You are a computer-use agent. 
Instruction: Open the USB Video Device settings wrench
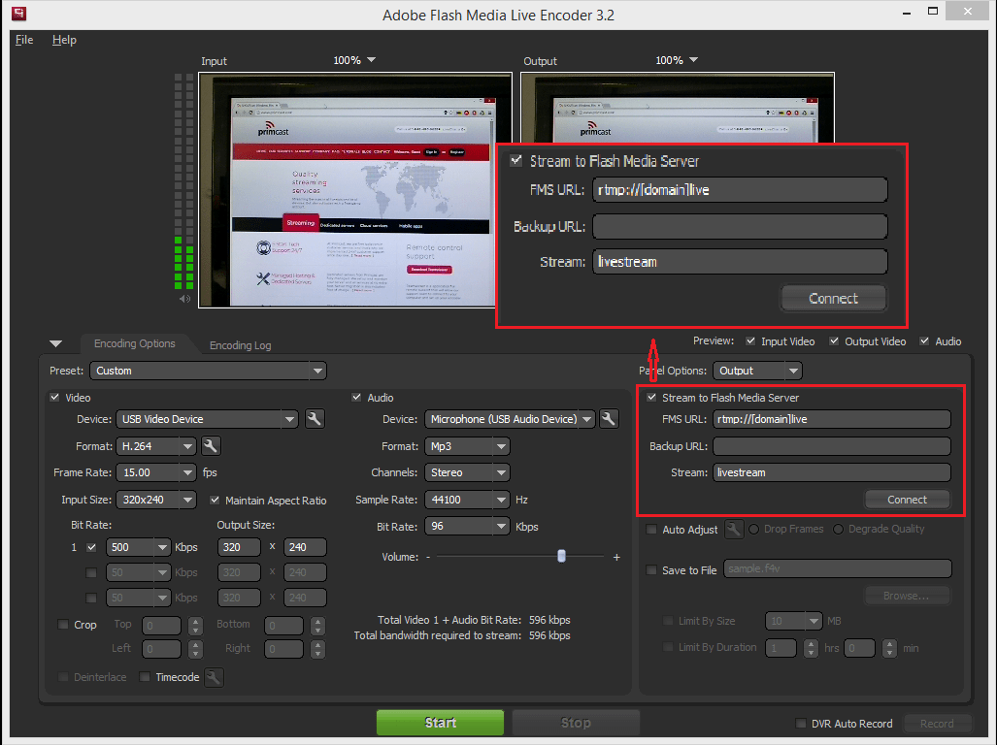[x=315, y=419]
